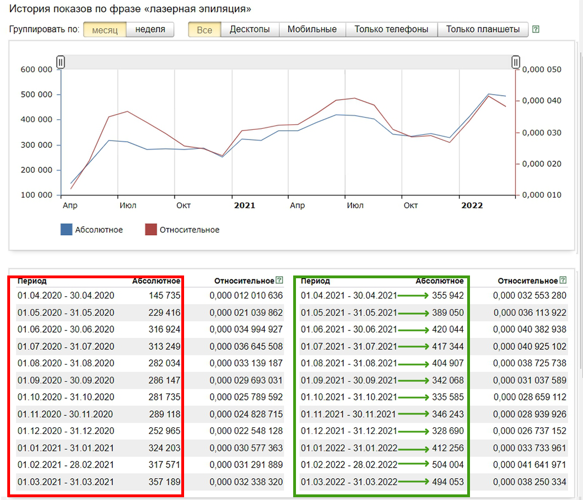Group history by неделя
Image resolution: width=583 pixels, height=500 pixels.
pyautogui.click(x=150, y=30)
